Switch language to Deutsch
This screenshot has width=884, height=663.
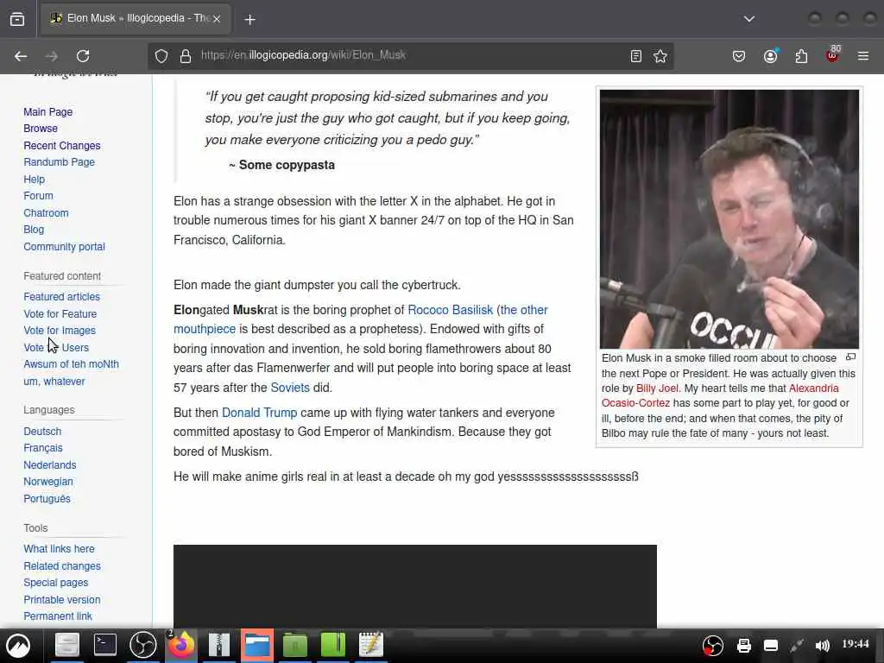pos(42,432)
